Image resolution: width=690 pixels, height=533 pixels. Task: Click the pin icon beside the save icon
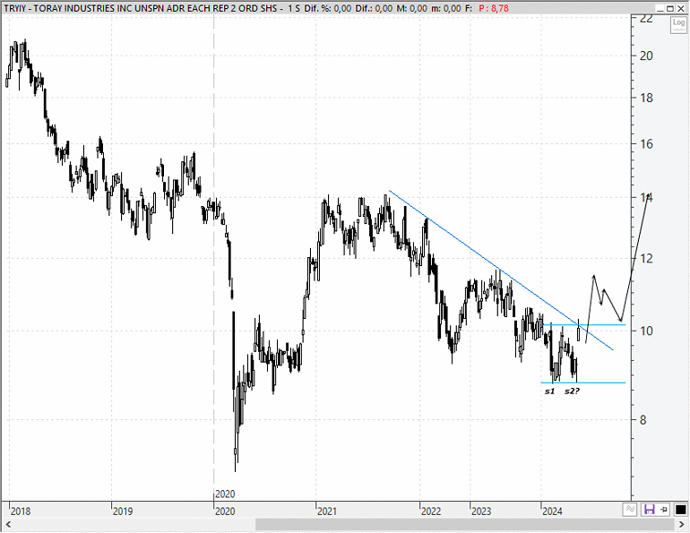pyautogui.click(x=664, y=510)
